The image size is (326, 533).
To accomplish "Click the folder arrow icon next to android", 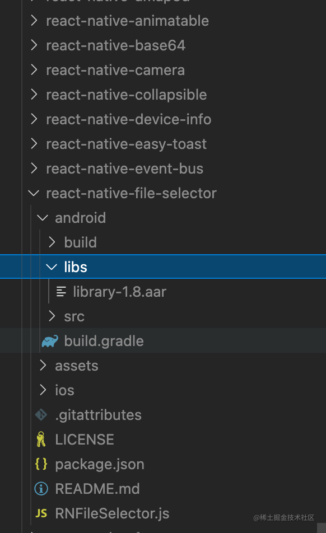I will pos(43,217).
